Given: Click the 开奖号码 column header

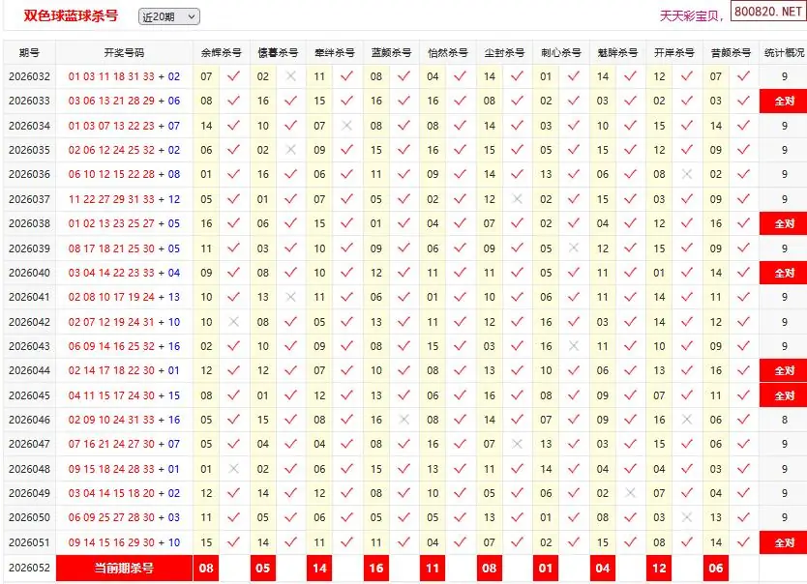Looking at the screenshot, I should point(124,52).
